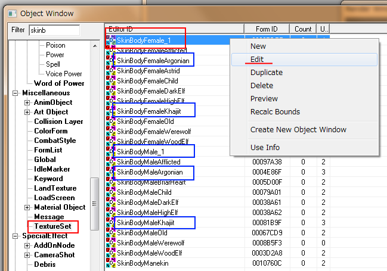Choose Use Info from the context menu

click(304, 148)
